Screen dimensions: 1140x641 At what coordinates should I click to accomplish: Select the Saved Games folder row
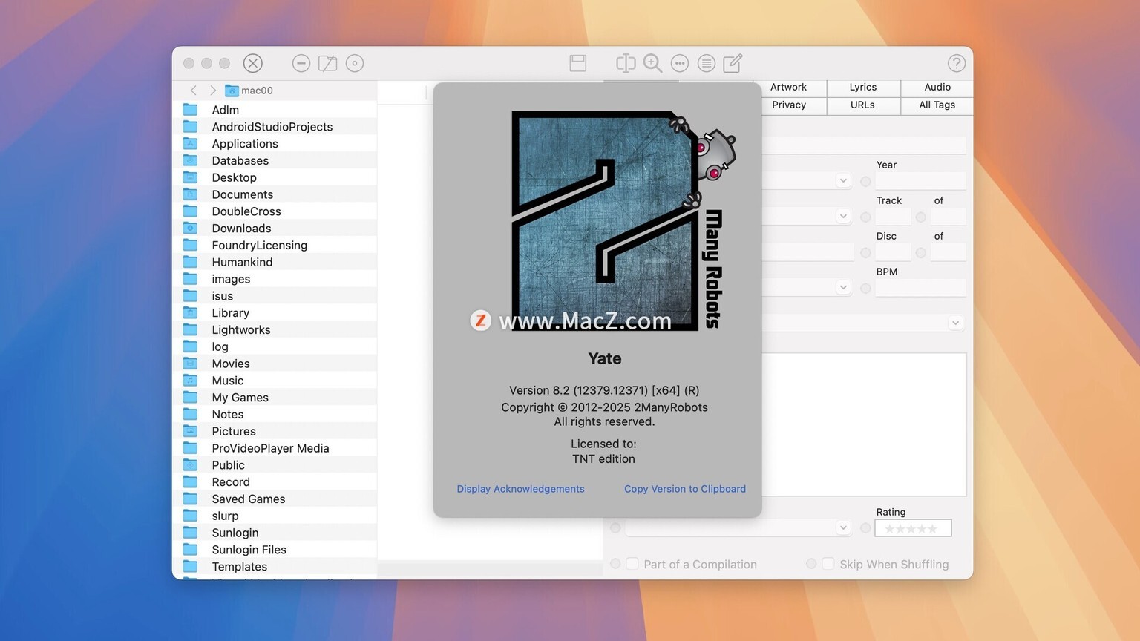275,499
